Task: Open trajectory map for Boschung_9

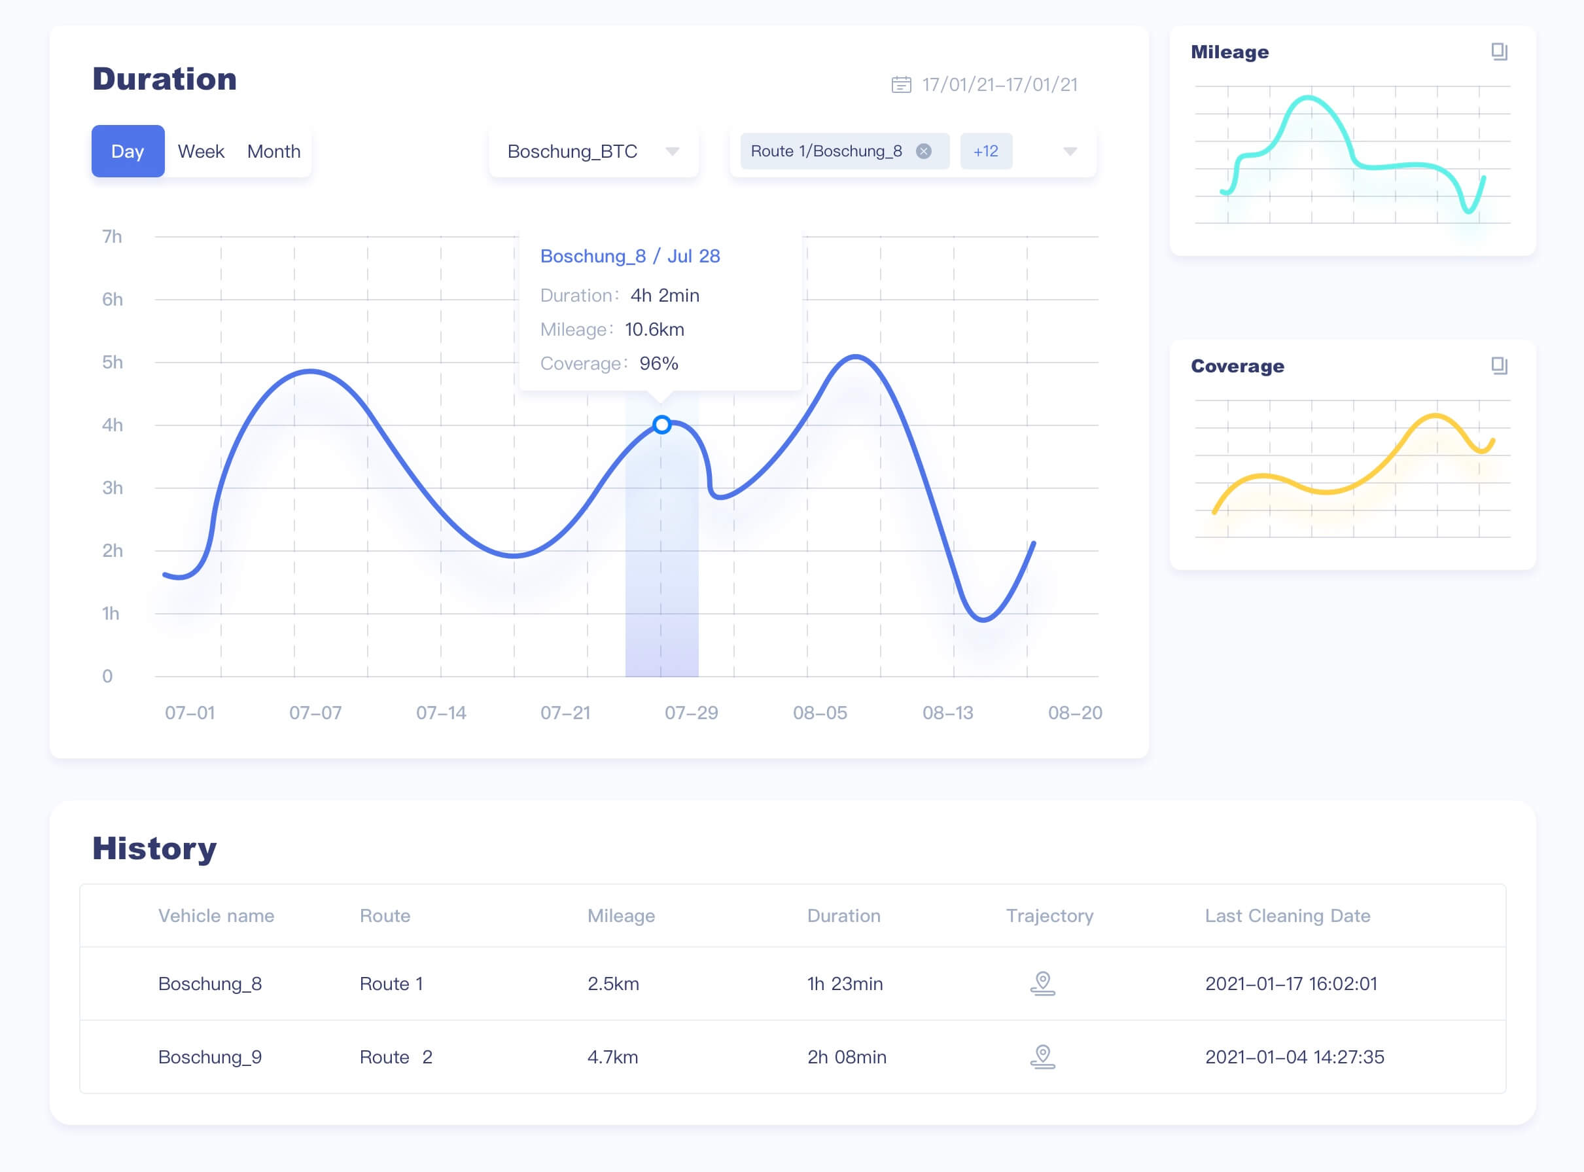Action: tap(1042, 1056)
